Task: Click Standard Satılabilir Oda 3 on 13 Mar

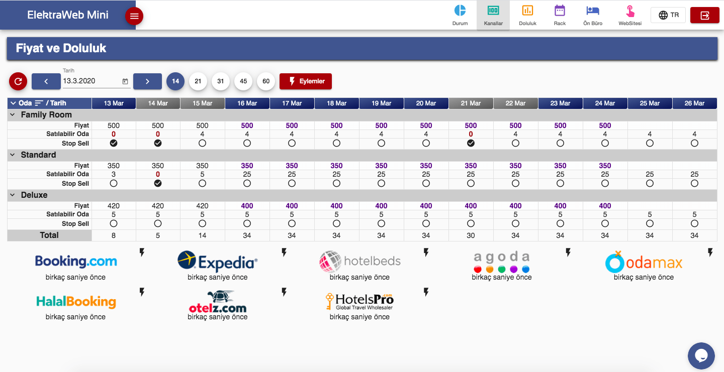Action: [x=114, y=174]
